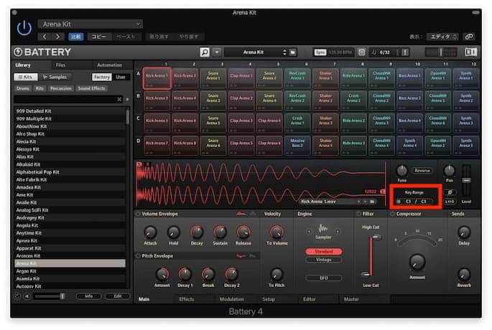Screen dimensions: 492x330
Task: Open the magnifier browser search icon
Action: pos(205,52)
